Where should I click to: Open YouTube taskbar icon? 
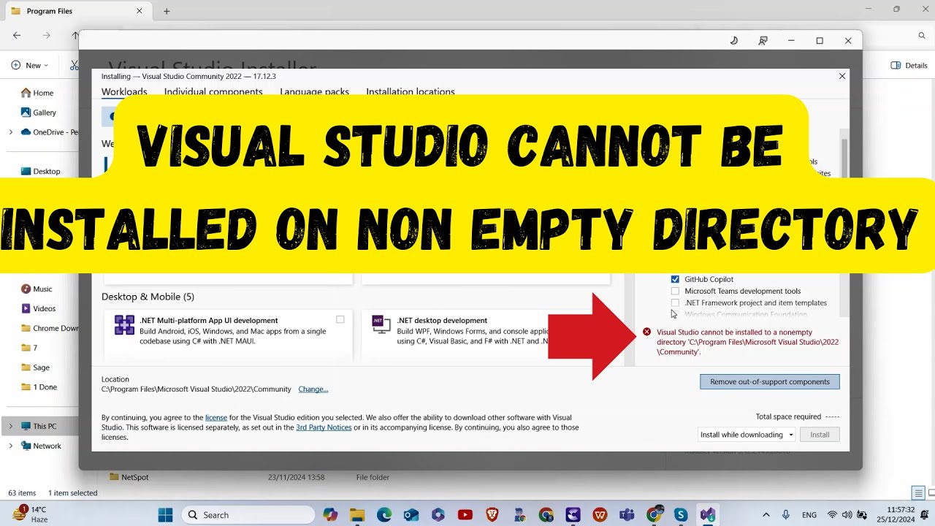pos(465,514)
